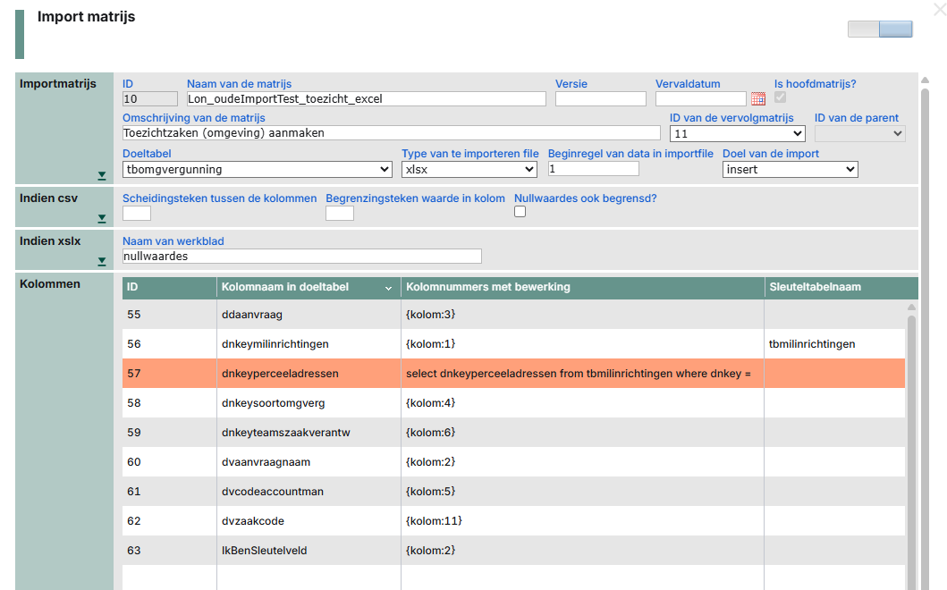This screenshot has width=947, height=590.
Task: Click the Is hoofdmatrijs checkbox
Action: pos(781,97)
